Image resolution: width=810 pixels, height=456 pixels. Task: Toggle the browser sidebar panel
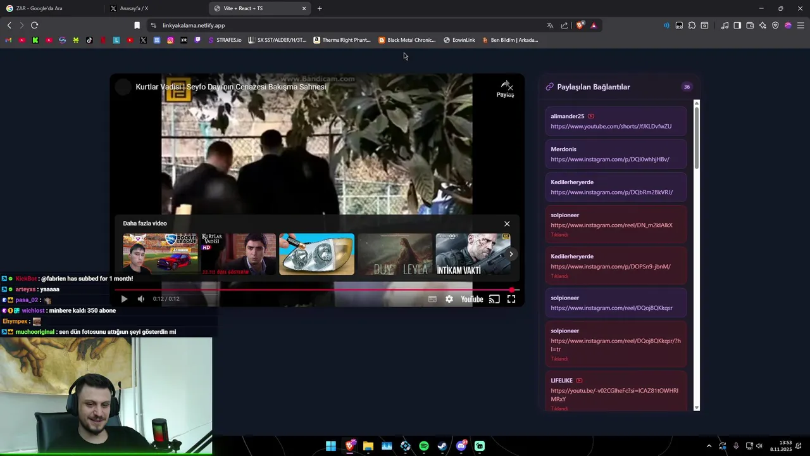737,25
